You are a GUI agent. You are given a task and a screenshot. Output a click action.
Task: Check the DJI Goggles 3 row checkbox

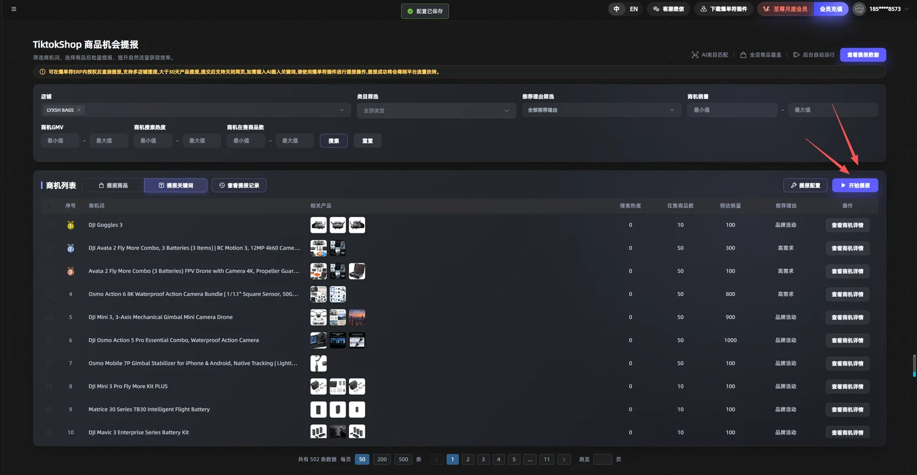pyautogui.click(x=49, y=225)
